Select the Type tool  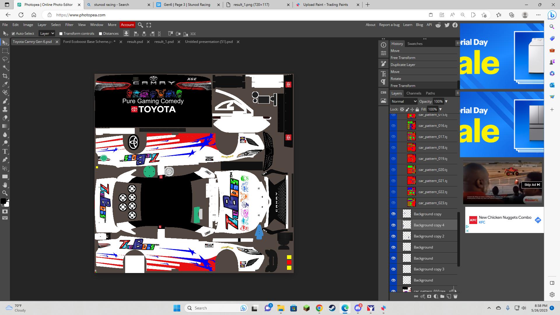(x=5, y=151)
